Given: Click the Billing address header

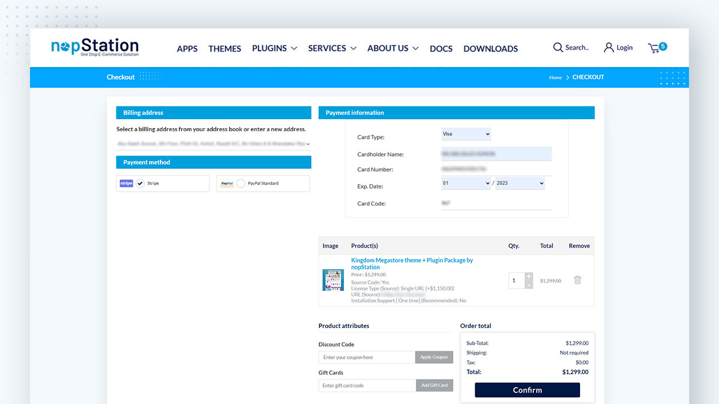Looking at the screenshot, I should pos(214,113).
